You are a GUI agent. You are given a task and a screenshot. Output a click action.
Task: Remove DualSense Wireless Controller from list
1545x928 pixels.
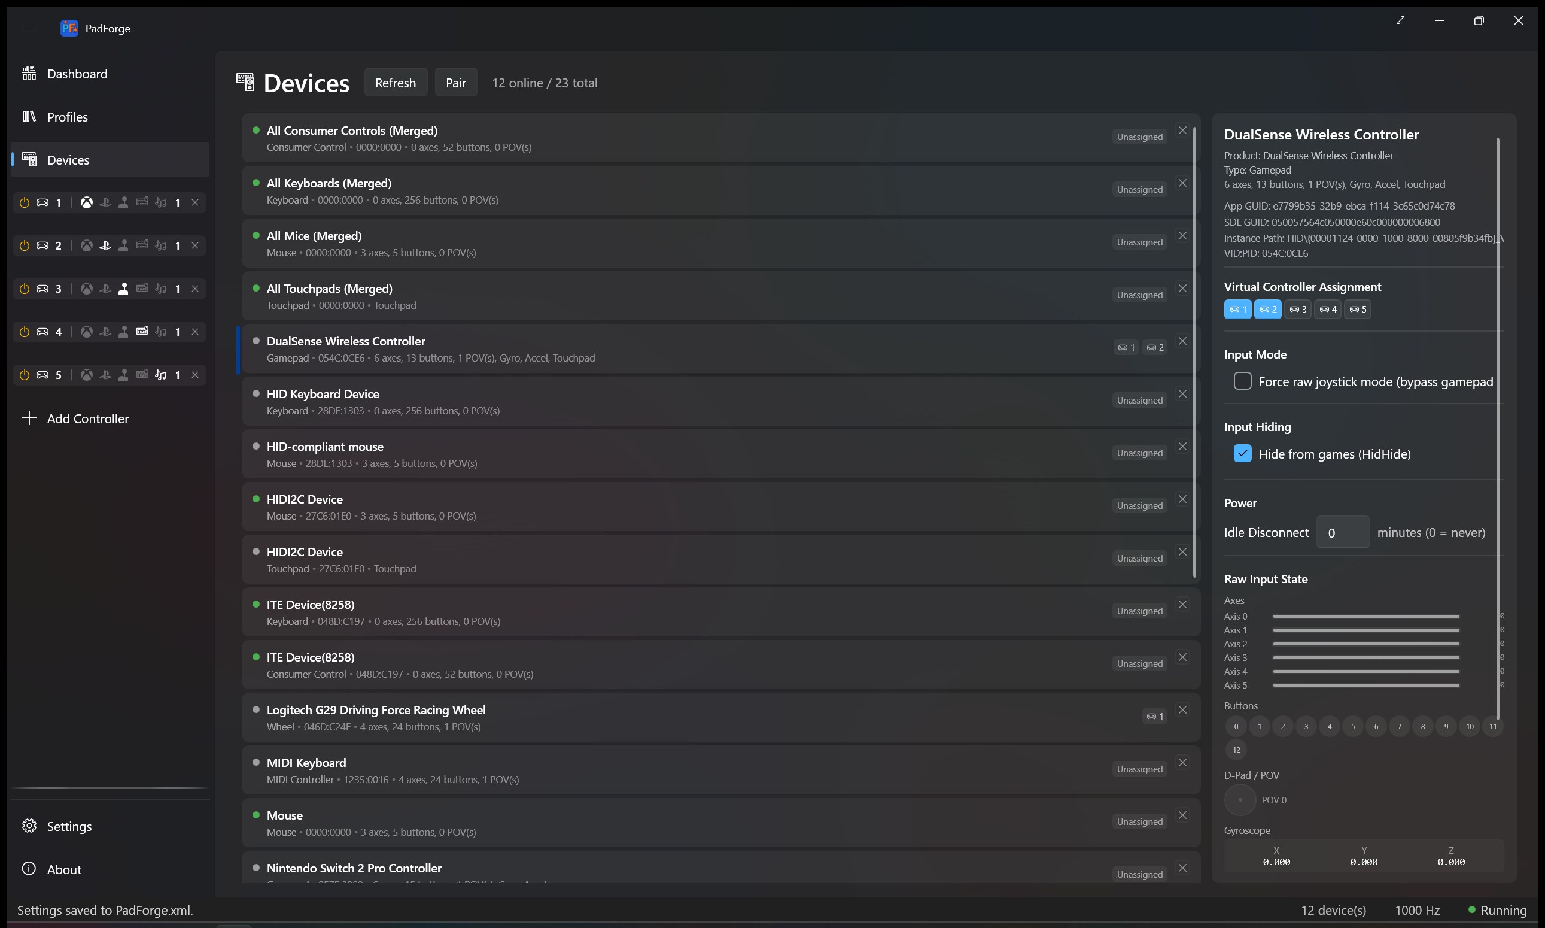[1182, 341]
